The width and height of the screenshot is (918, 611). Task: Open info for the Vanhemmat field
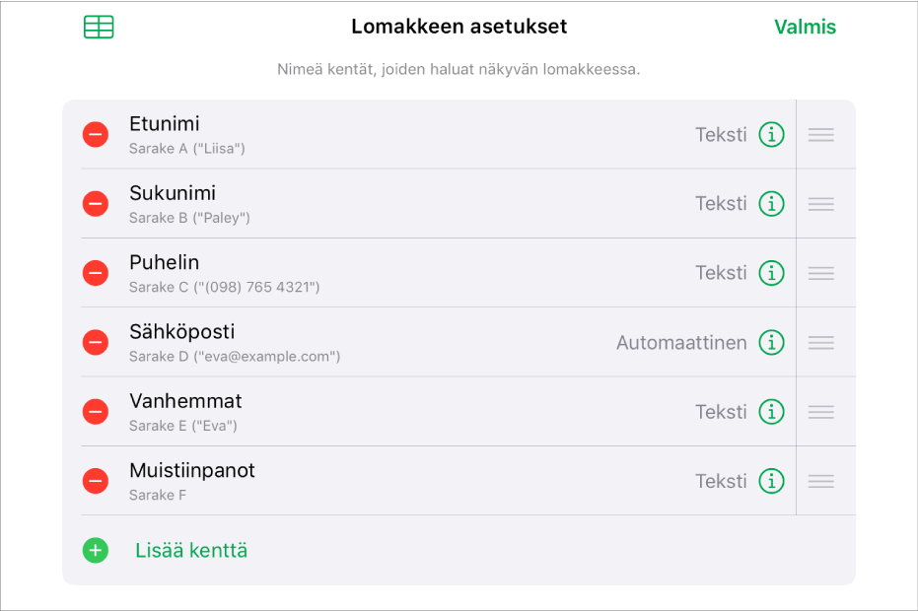[x=772, y=412]
